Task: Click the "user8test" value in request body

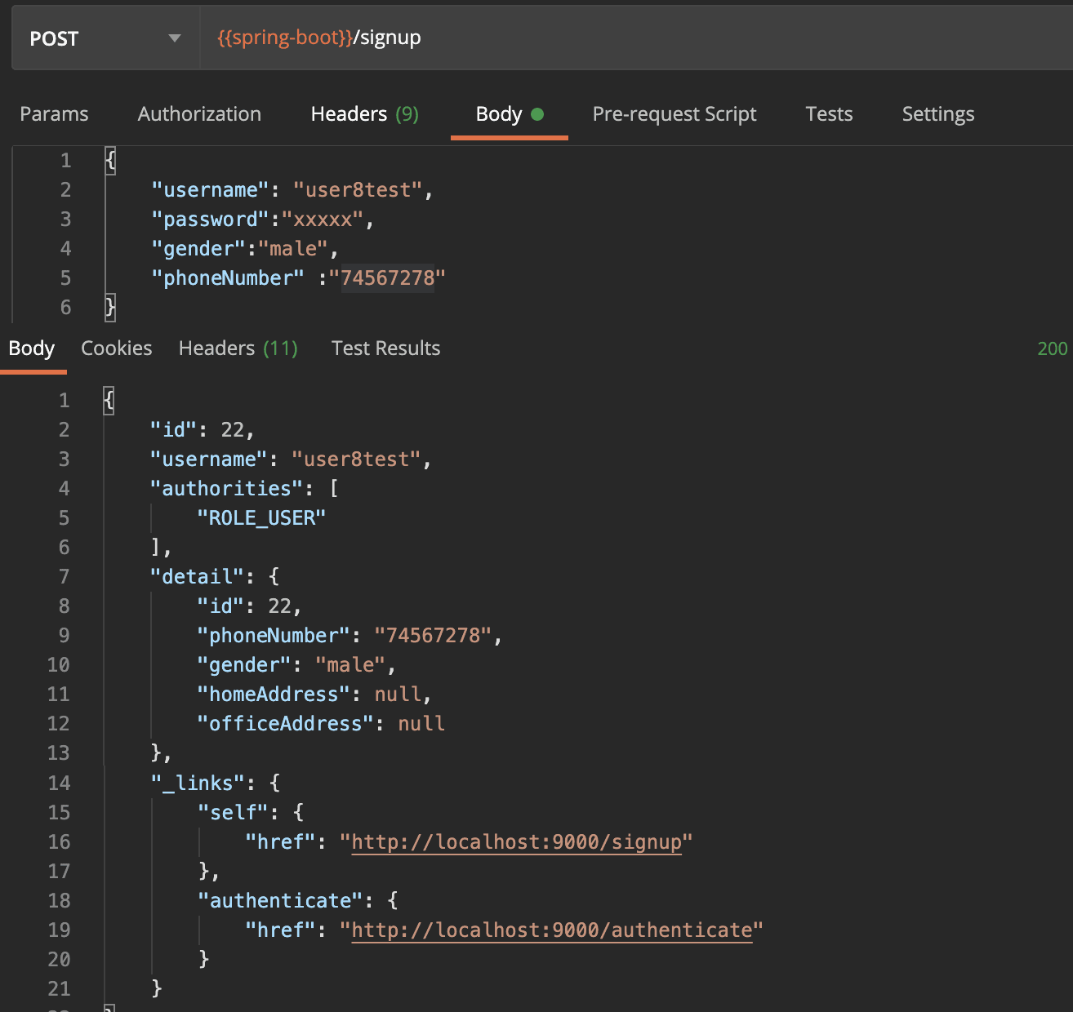Action: point(358,190)
